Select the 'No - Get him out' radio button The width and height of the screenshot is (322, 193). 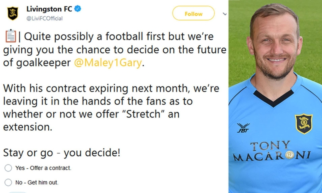click(x=8, y=182)
